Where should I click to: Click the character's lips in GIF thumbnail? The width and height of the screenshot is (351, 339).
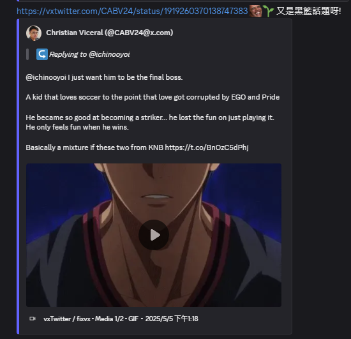coord(156,199)
